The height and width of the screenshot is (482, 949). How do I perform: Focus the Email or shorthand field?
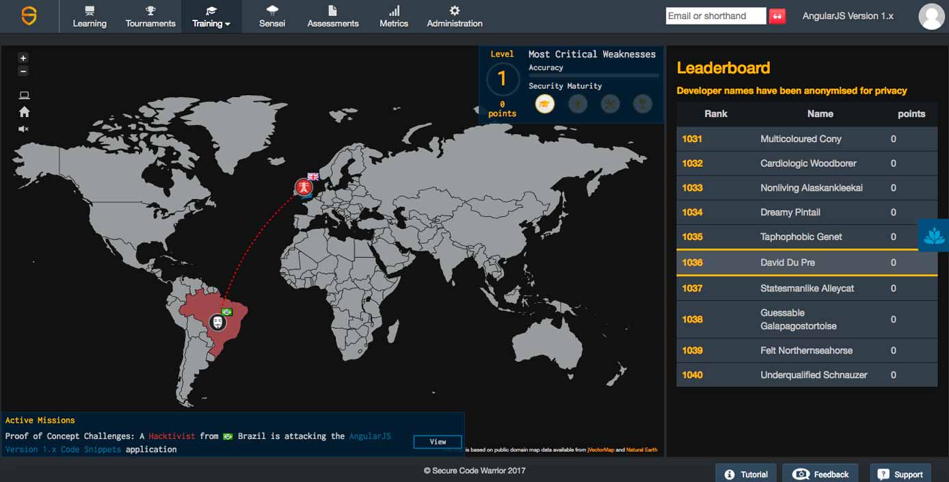pyautogui.click(x=716, y=16)
